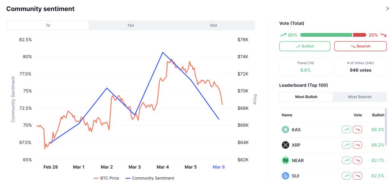Click the 82.5% bullish value for SUI
The width and height of the screenshot is (389, 183).
(x=378, y=176)
